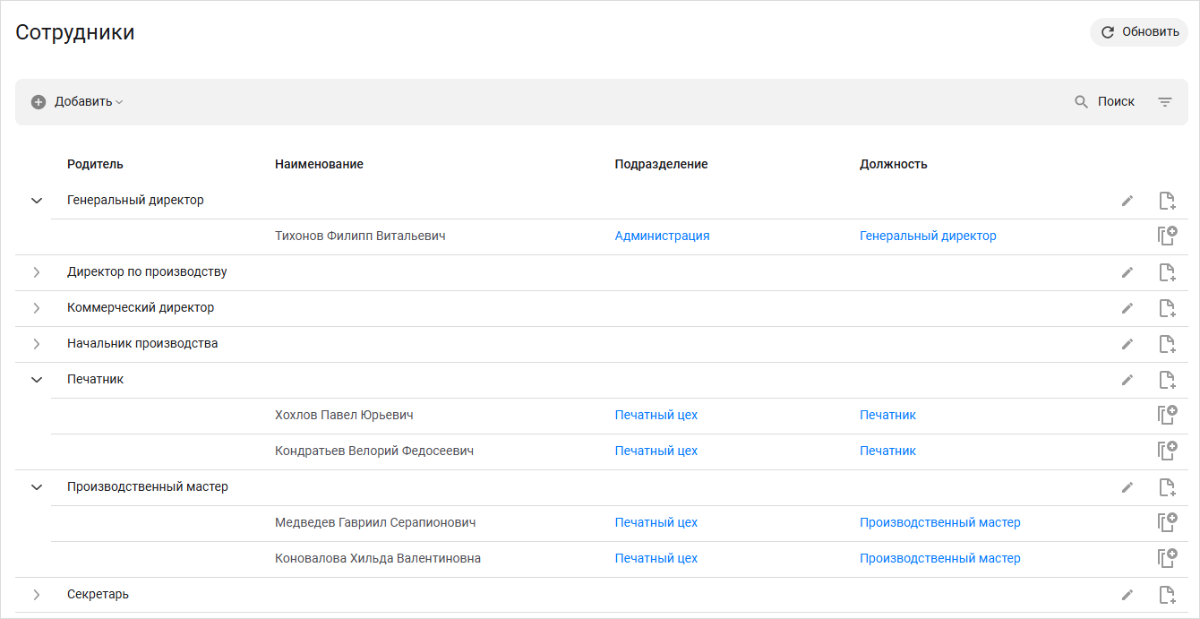Copy the Тихонов Филипп Витальевич record
This screenshot has height=619, width=1200.
pos(1166,236)
